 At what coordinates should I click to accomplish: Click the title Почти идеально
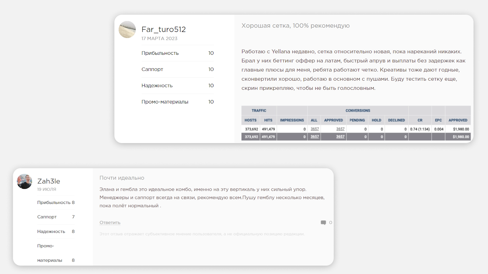click(122, 178)
